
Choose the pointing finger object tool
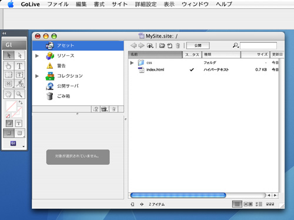9,66
